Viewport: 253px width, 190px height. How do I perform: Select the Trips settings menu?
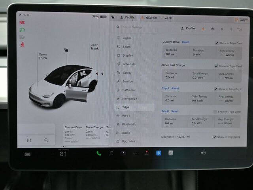point(134,107)
